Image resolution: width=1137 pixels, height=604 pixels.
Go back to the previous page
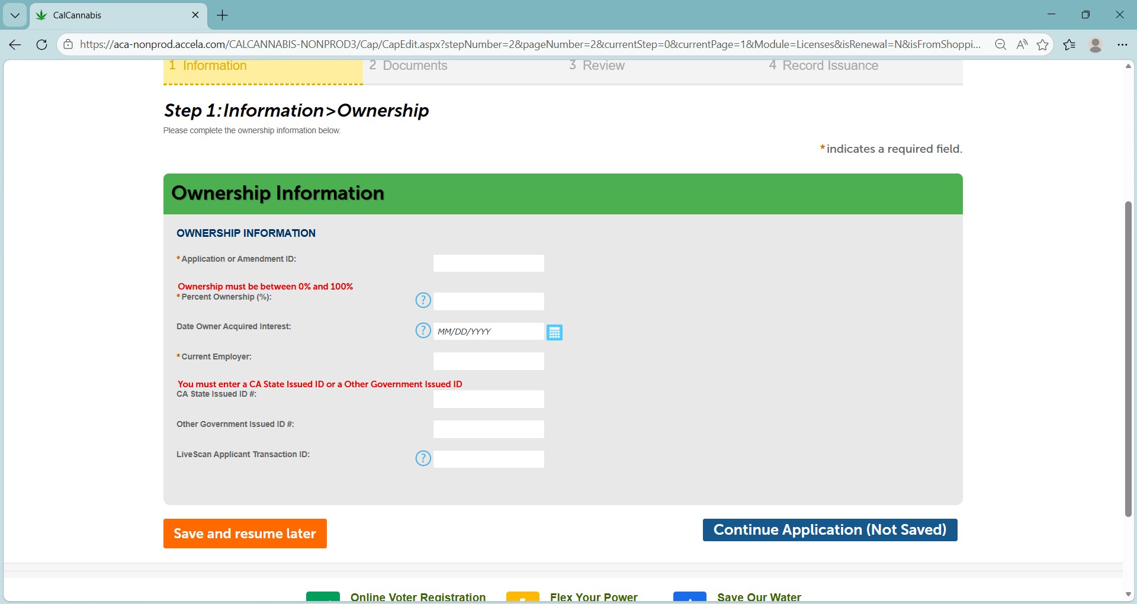[15, 44]
